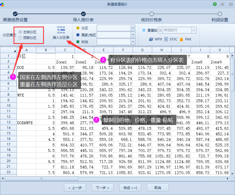This screenshot has width=235, height=195.
Task: Click the 插入分区表 icon
Action: (x=61, y=30)
